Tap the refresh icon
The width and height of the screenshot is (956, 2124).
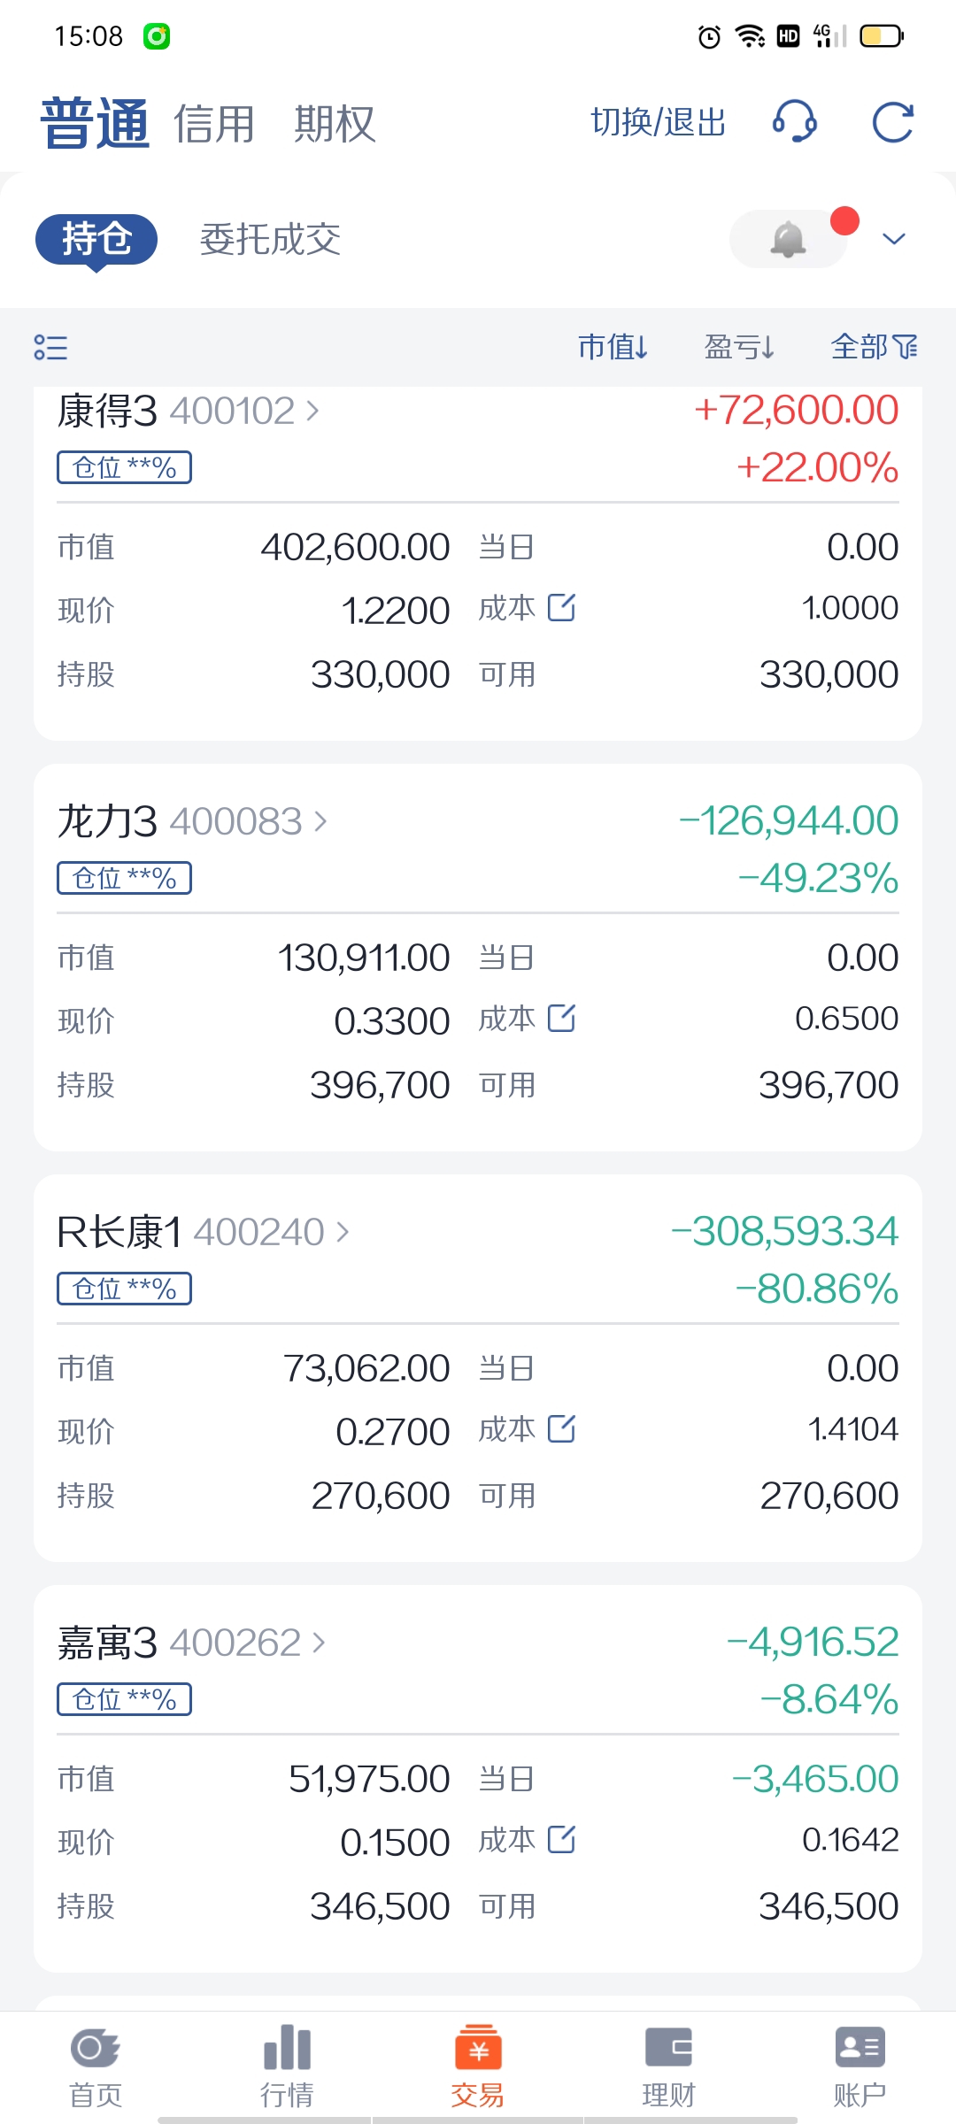pyautogui.click(x=892, y=122)
